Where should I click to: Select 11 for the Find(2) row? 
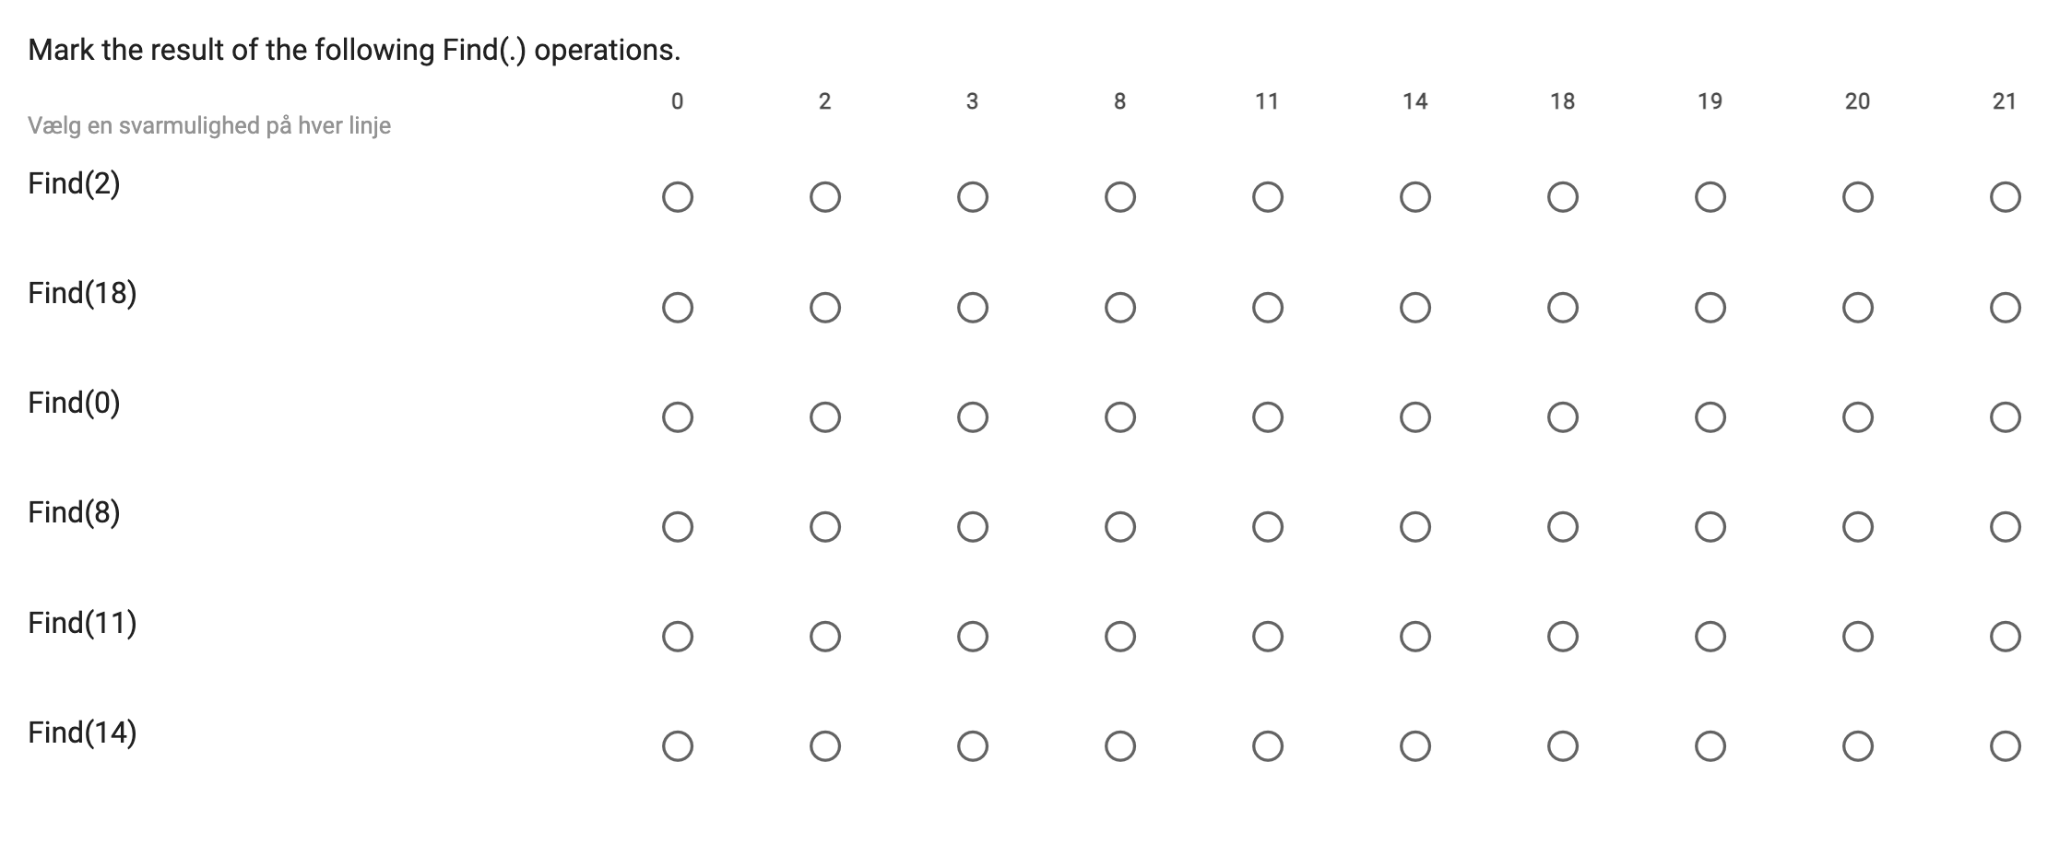tap(1267, 197)
